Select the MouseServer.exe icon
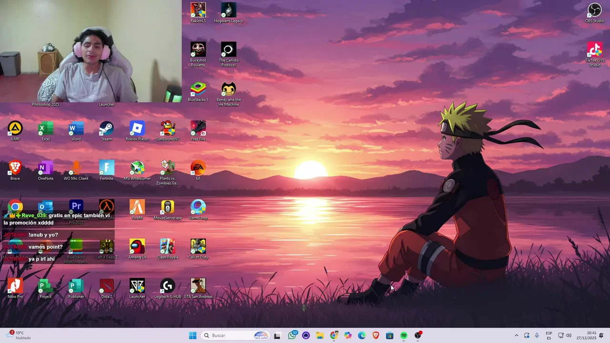Screen dimensions: 610x343 tap(168, 210)
